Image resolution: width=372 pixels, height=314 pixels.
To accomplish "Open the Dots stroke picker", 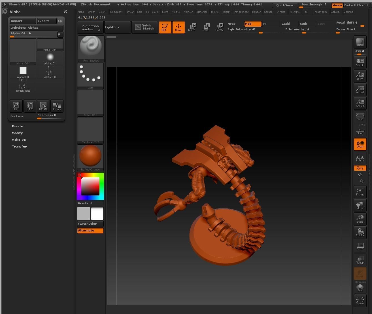I will [90, 76].
